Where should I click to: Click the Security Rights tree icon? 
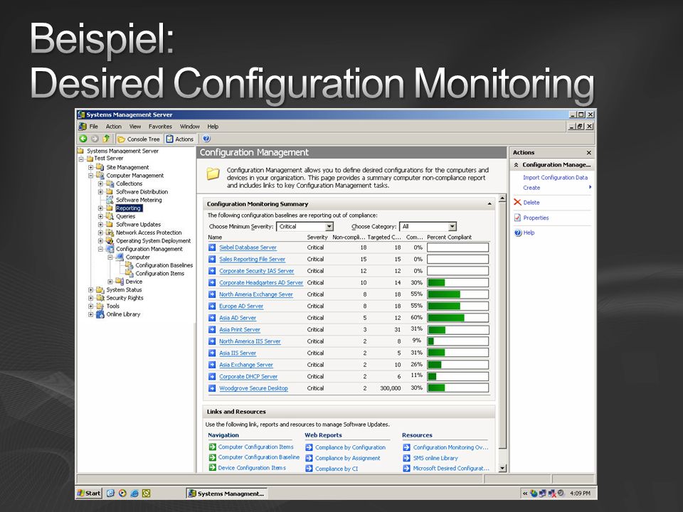click(100, 298)
